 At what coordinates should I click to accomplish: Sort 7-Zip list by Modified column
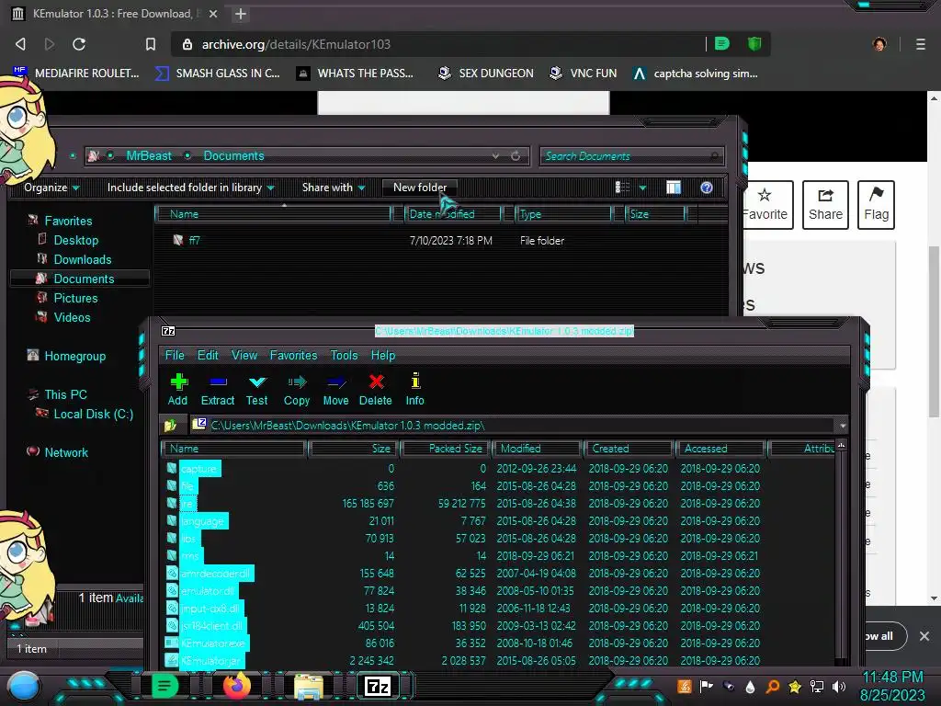(x=537, y=449)
